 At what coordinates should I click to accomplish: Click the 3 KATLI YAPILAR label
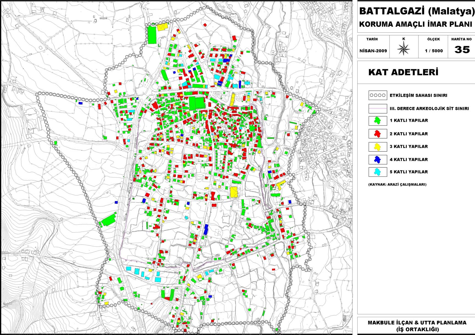click(x=409, y=146)
